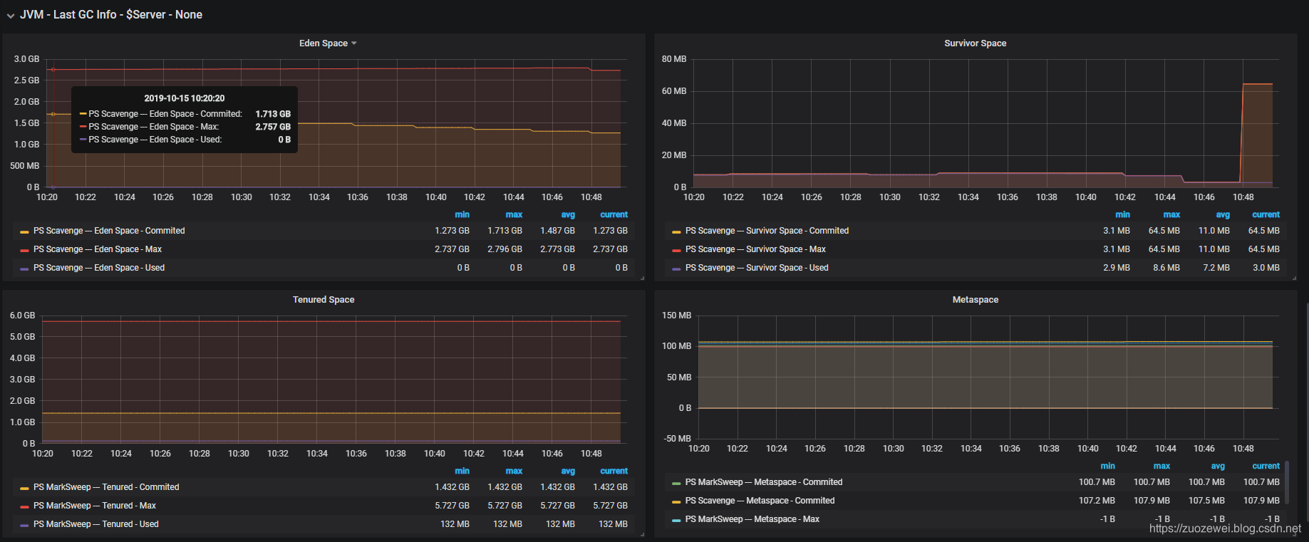Sort Eden Space legend by max
The width and height of the screenshot is (1309, 542).
(514, 214)
